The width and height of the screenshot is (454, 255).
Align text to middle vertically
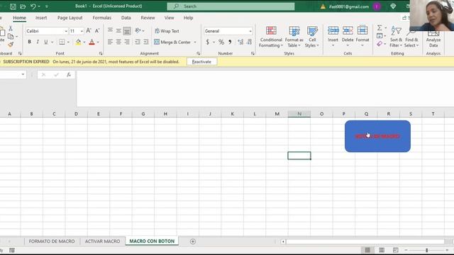[x=118, y=30]
